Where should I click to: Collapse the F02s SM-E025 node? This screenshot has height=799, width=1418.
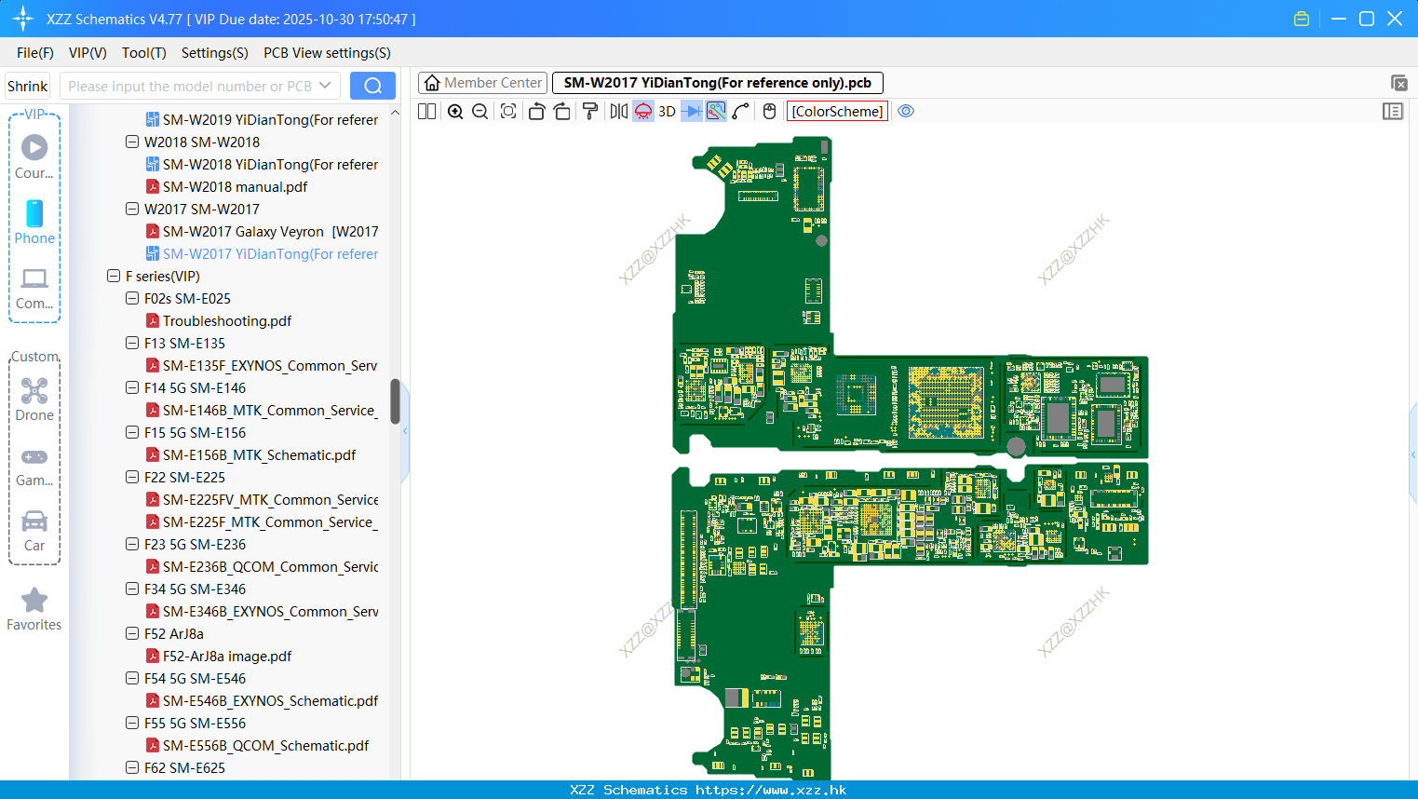tap(132, 298)
